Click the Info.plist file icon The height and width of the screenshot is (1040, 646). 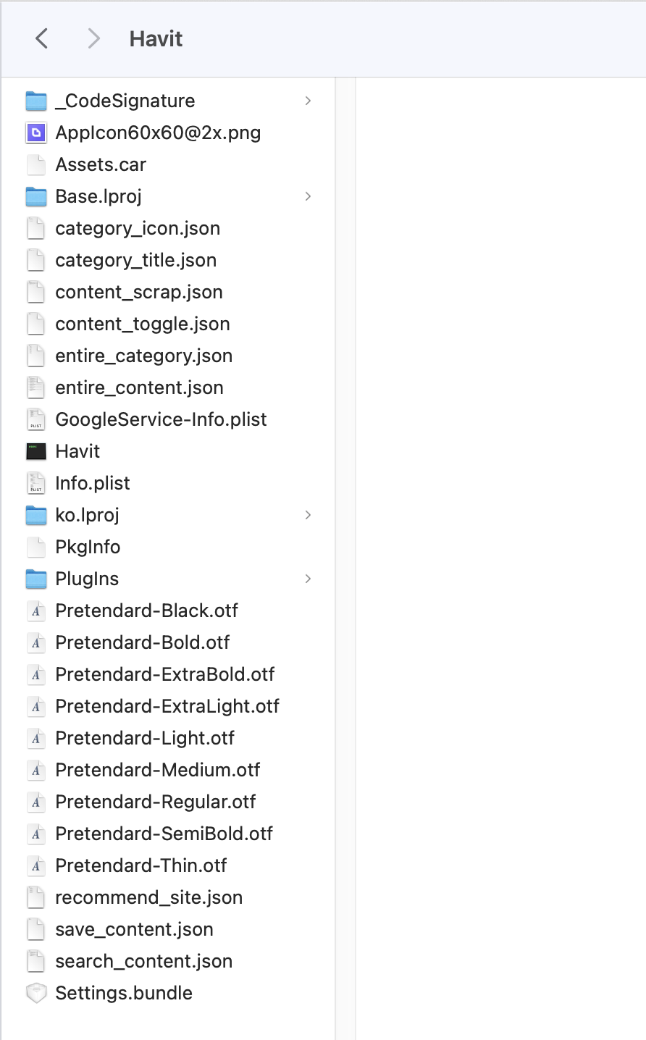pos(36,483)
